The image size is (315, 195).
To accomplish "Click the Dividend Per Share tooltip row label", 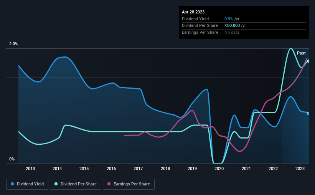I will tap(200, 26).
